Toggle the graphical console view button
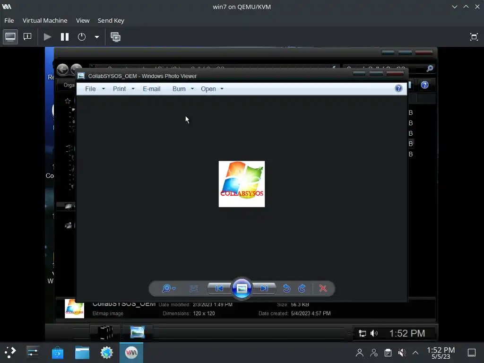The width and height of the screenshot is (484, 363). pyautogui.click(x=10, y=37)
